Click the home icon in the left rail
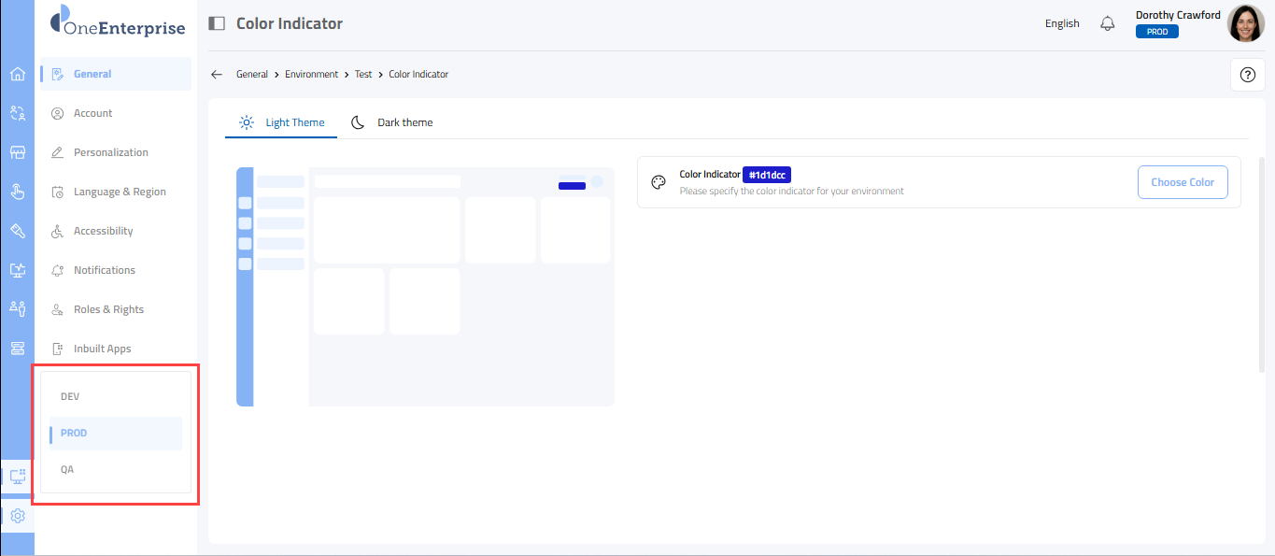 pyautogui.click(x=17, y=74)
